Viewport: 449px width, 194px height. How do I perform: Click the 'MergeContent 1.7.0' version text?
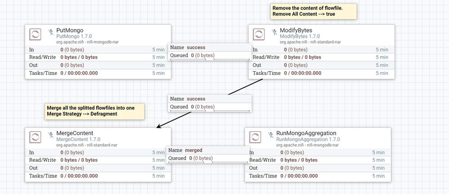[78, 140]
